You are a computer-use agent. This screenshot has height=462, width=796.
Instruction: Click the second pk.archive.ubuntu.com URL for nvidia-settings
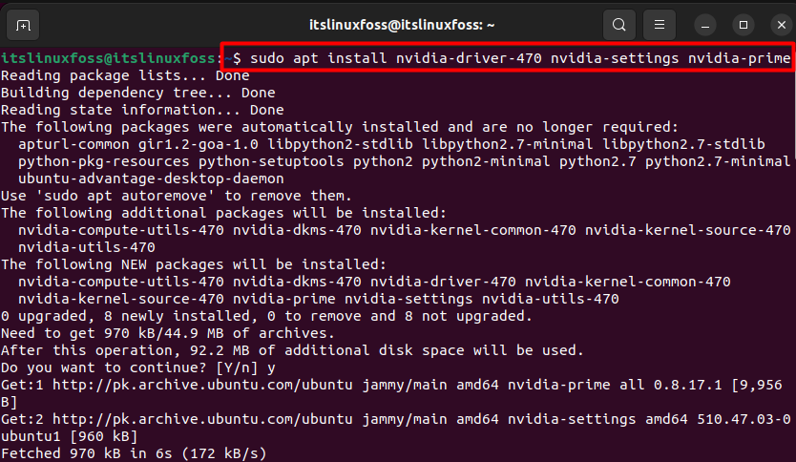tap(202, 419)
